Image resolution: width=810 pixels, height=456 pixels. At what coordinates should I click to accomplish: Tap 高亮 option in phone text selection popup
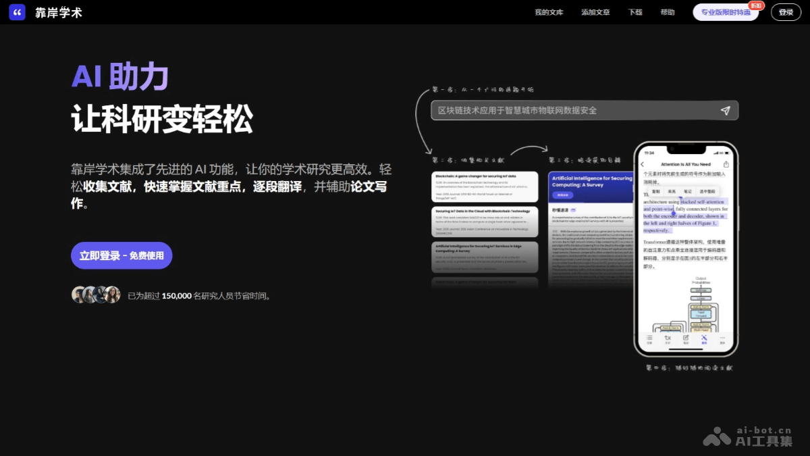672,192
